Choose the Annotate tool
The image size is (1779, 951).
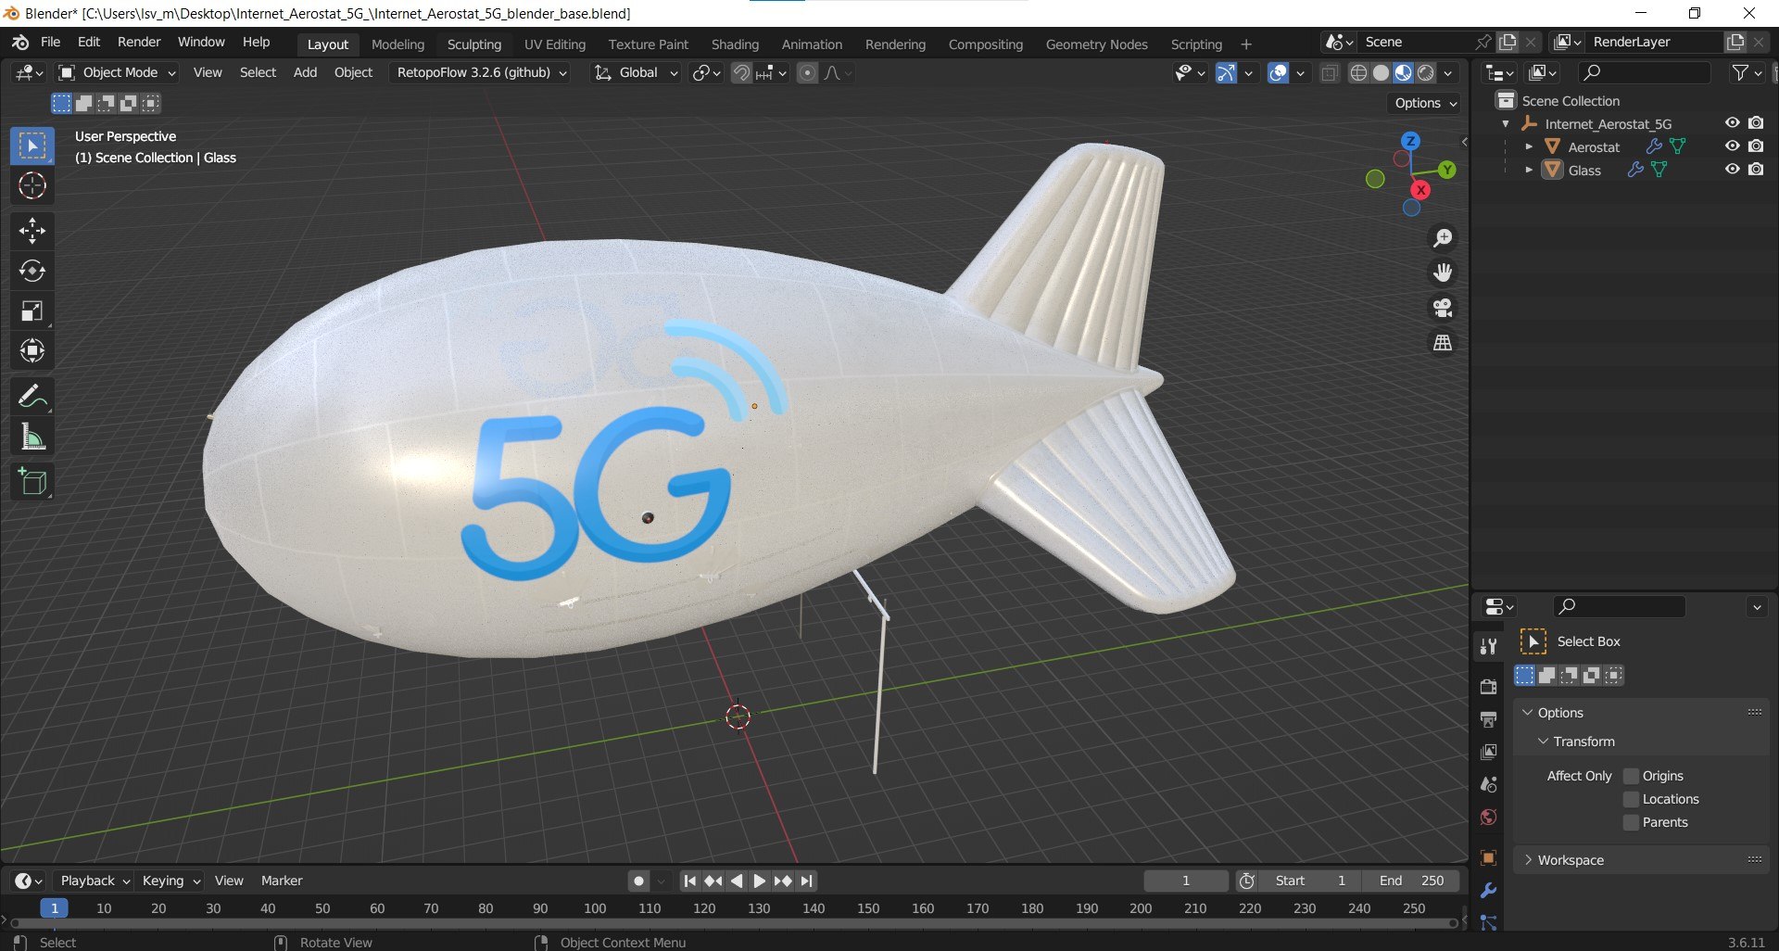[x=32, y=397]
